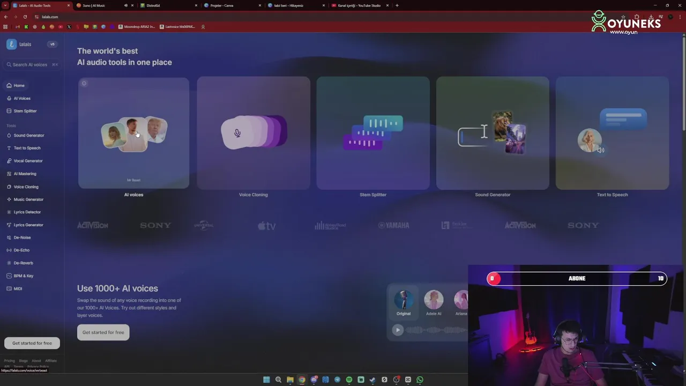Select the Music Generator sidebar tool

pos(25,199)
